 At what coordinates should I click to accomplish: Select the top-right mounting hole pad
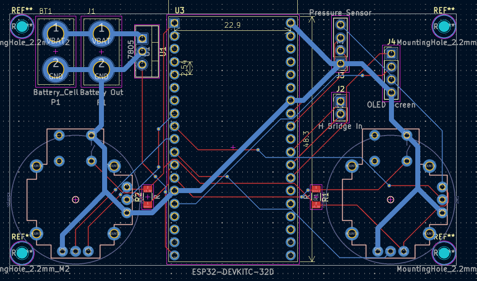point(443,27)
